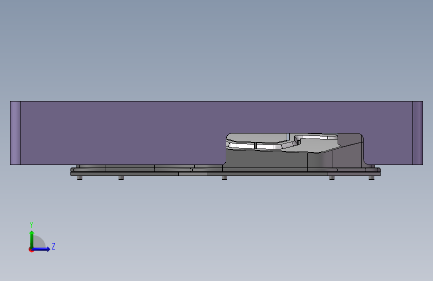Screen dimensions: 433x281
Task: Click the blue Z axis arrow of the triad
Action: 41,249
